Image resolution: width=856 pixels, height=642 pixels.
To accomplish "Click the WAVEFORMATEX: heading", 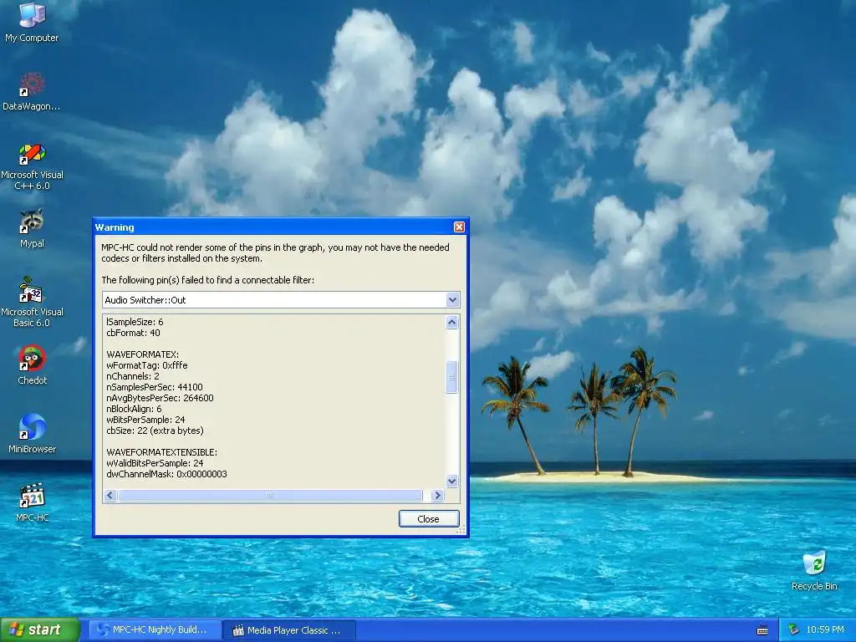I will coord(142,354).
